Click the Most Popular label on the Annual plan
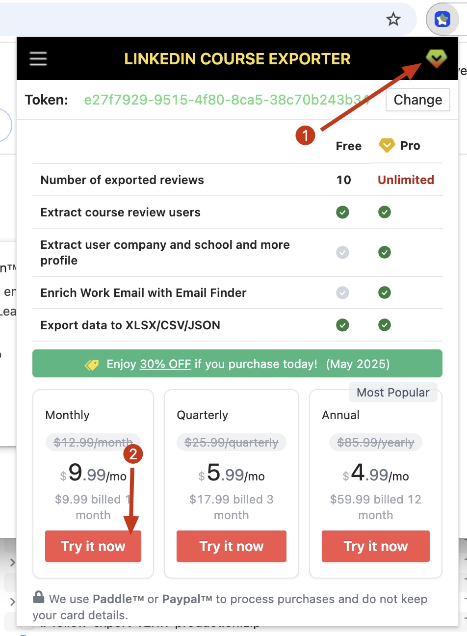Image resolution: width=467 pixels, height=636 pixels. click(x=393, y=392)
